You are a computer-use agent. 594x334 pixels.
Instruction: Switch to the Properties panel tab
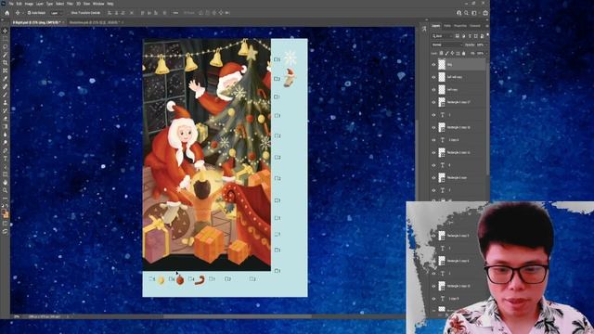tap(460, 26)
